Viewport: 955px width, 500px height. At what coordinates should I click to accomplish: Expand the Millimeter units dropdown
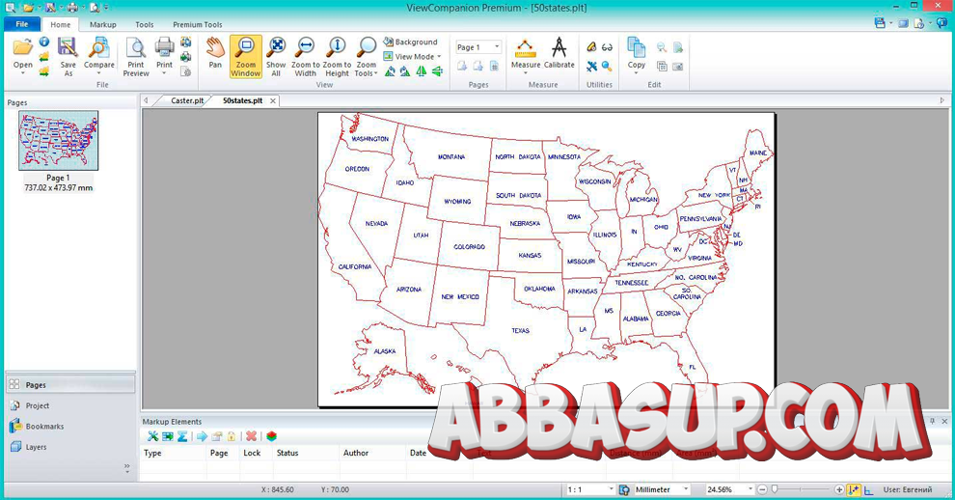pyautogui.click(x=662, y=489)
